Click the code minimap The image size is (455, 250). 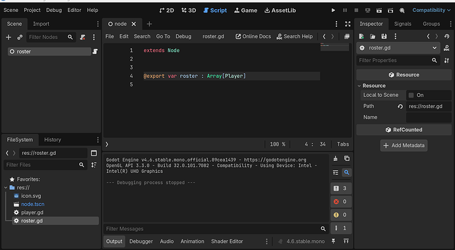[x=334, y=47]
